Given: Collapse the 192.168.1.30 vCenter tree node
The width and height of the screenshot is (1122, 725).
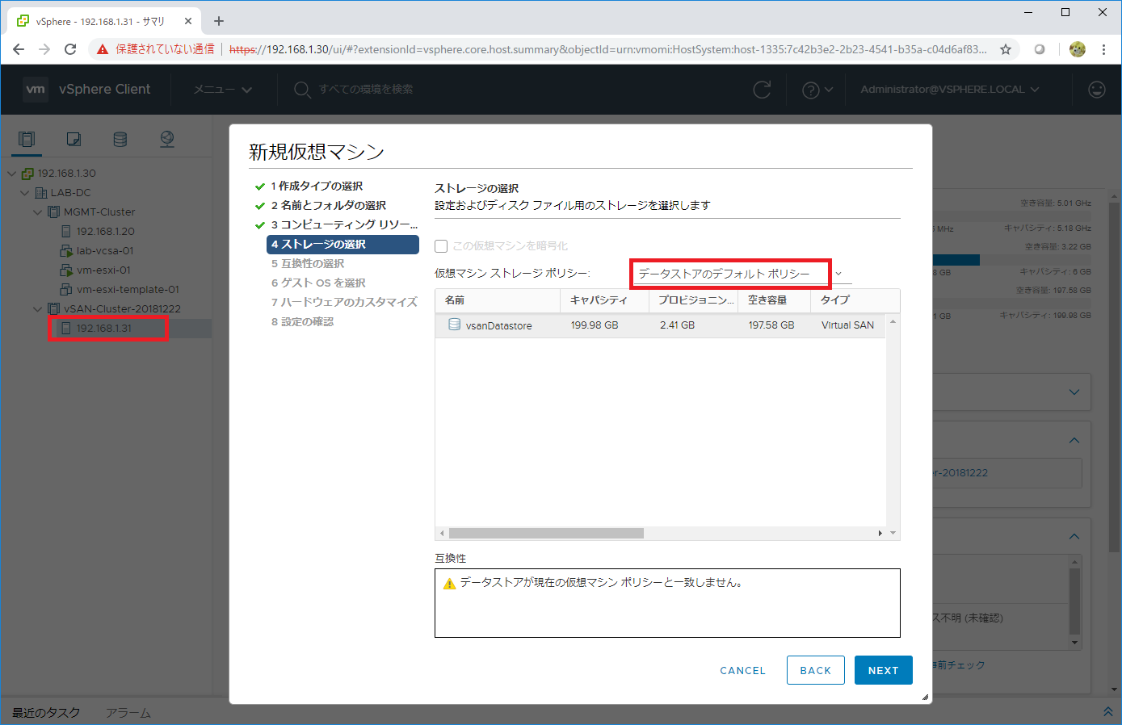Looking at the screenshot, I should coord(11,174).
